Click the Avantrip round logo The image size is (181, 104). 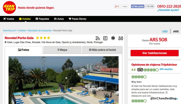click(x=9, y=7)
